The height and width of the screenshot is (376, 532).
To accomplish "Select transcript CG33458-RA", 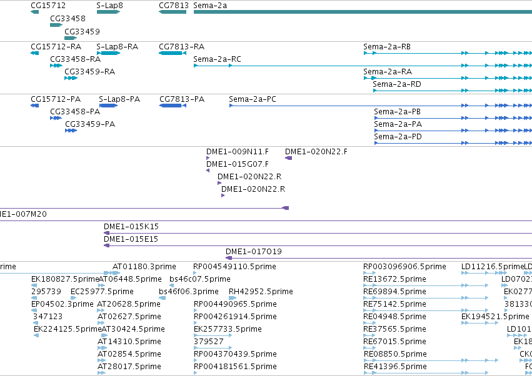I will 75,59.
